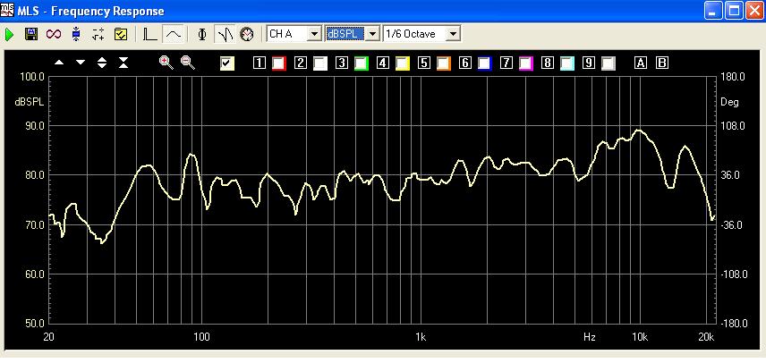Image resolution: width=766 pixels, height=363 pixels.
Task: Toggle loop mode with the infinity icon
Action: (54, 34)
